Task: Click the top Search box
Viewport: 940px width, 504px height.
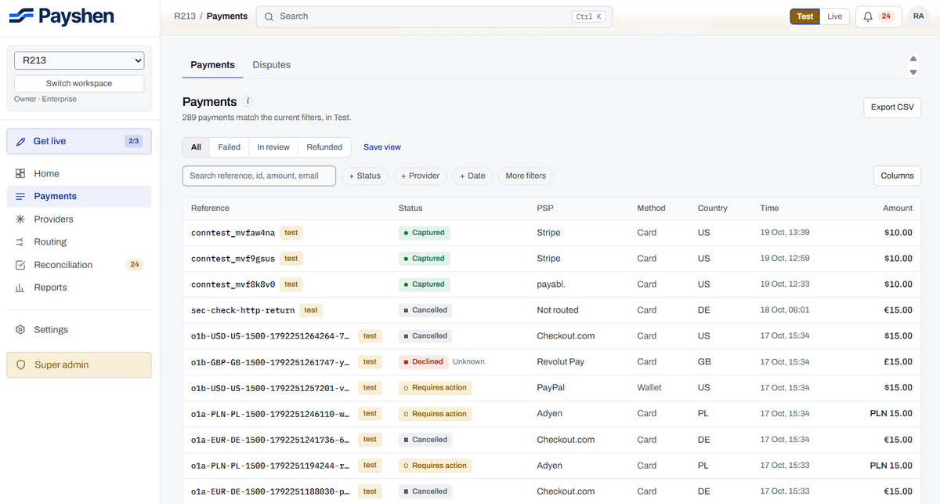Action: pos(434,16)
